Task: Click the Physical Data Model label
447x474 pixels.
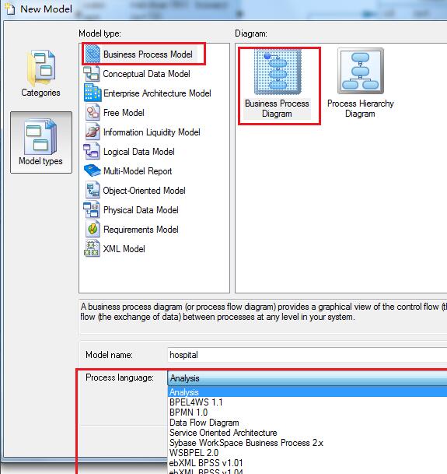Action: (141, 210)
